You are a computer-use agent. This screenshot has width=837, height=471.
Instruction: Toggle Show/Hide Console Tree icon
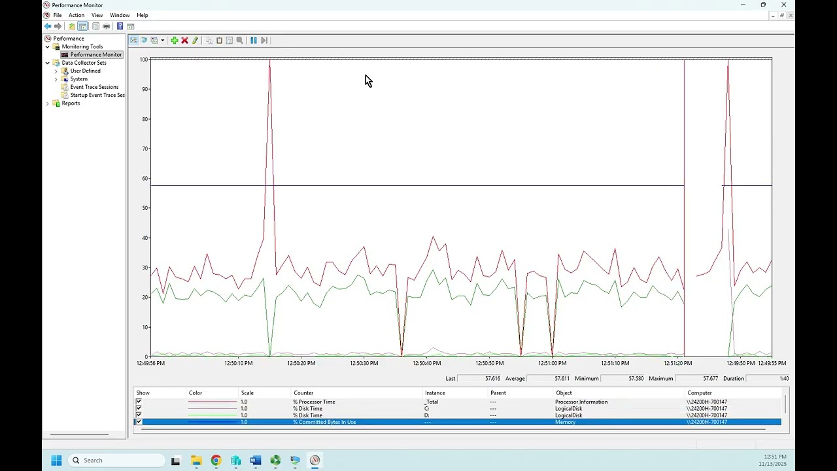coord(82,26)
